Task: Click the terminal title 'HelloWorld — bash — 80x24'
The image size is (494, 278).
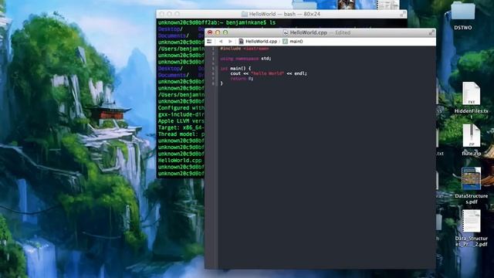Action: point(285,14)
